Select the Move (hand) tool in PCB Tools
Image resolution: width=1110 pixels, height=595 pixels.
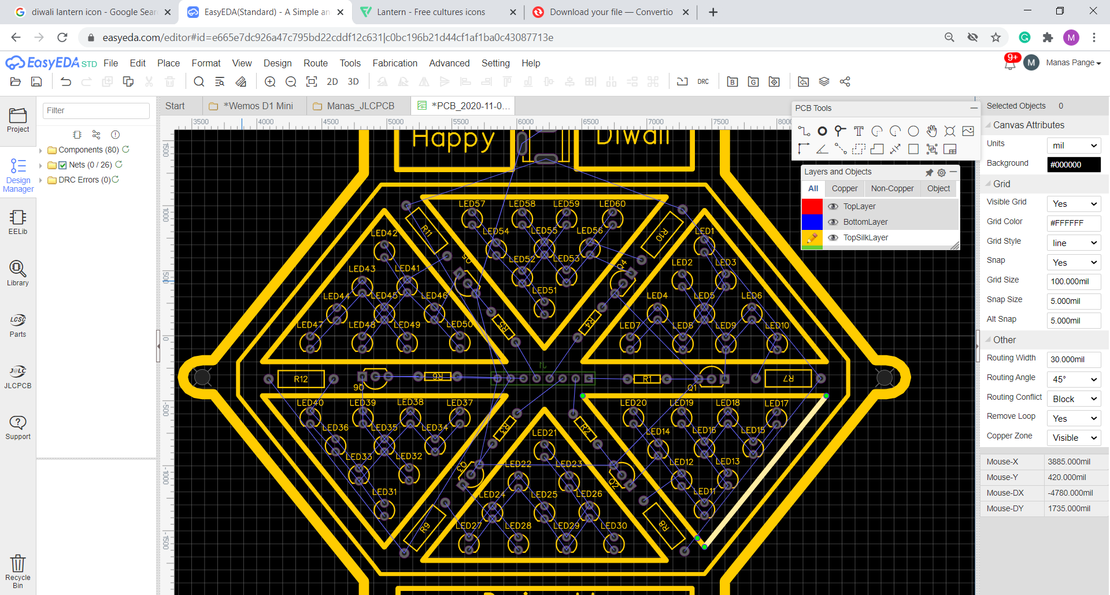(931, 131)
